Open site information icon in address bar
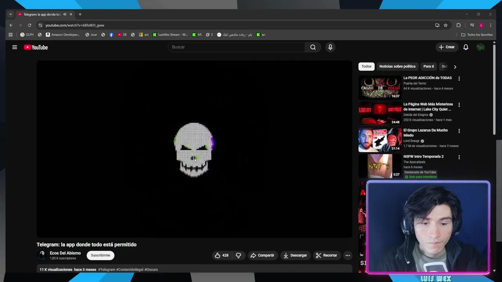The image size is (502, 282). [x=40, y=25]
